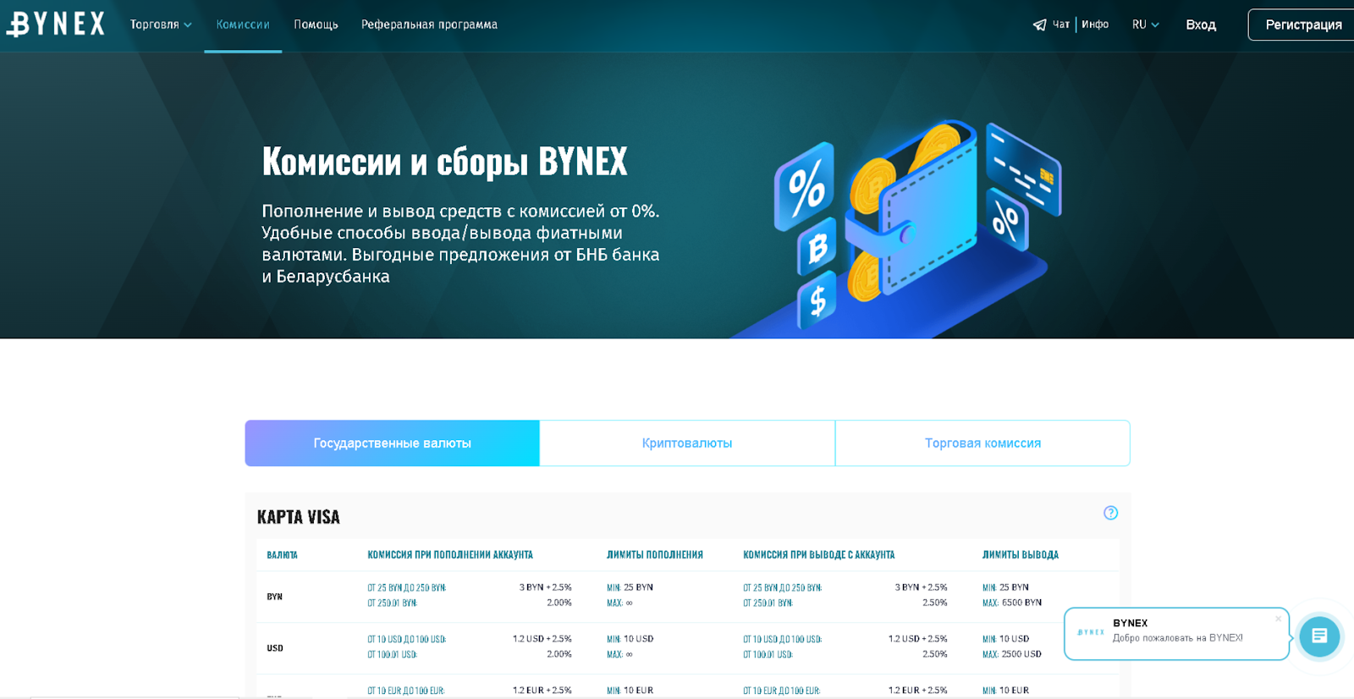Image resolution: width=1354 pixels, height=699 pixels.
Task: Click the Инфо link in header
Action: pos(1095,25)
